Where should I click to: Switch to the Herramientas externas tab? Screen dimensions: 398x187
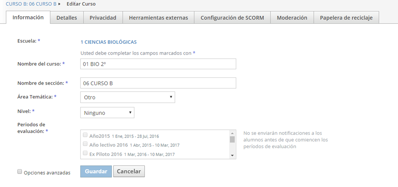pyautogui.click(x=158, y=17)
